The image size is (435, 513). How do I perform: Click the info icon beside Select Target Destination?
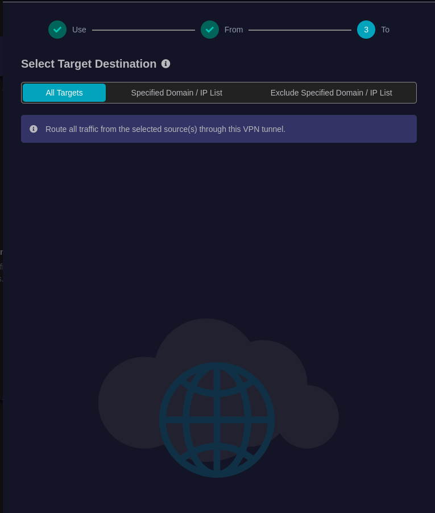tap(166, 64)
